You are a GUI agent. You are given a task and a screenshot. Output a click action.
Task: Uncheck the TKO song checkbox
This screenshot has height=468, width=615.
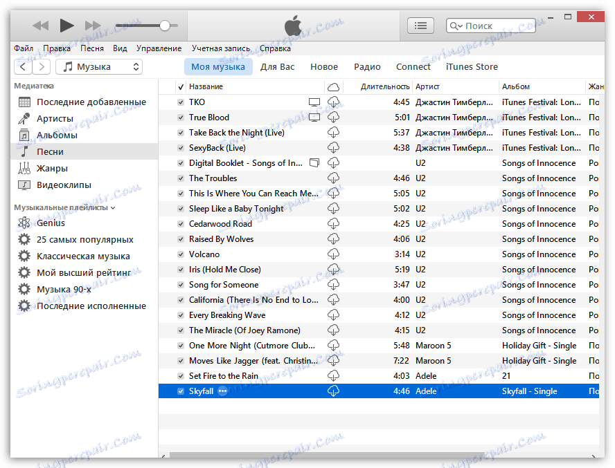pos(181,102)
